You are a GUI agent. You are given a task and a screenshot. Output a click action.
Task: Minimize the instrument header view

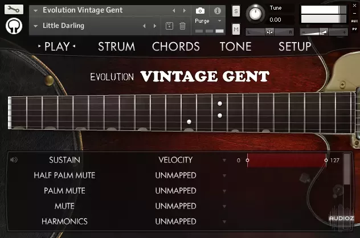(354, 13)
